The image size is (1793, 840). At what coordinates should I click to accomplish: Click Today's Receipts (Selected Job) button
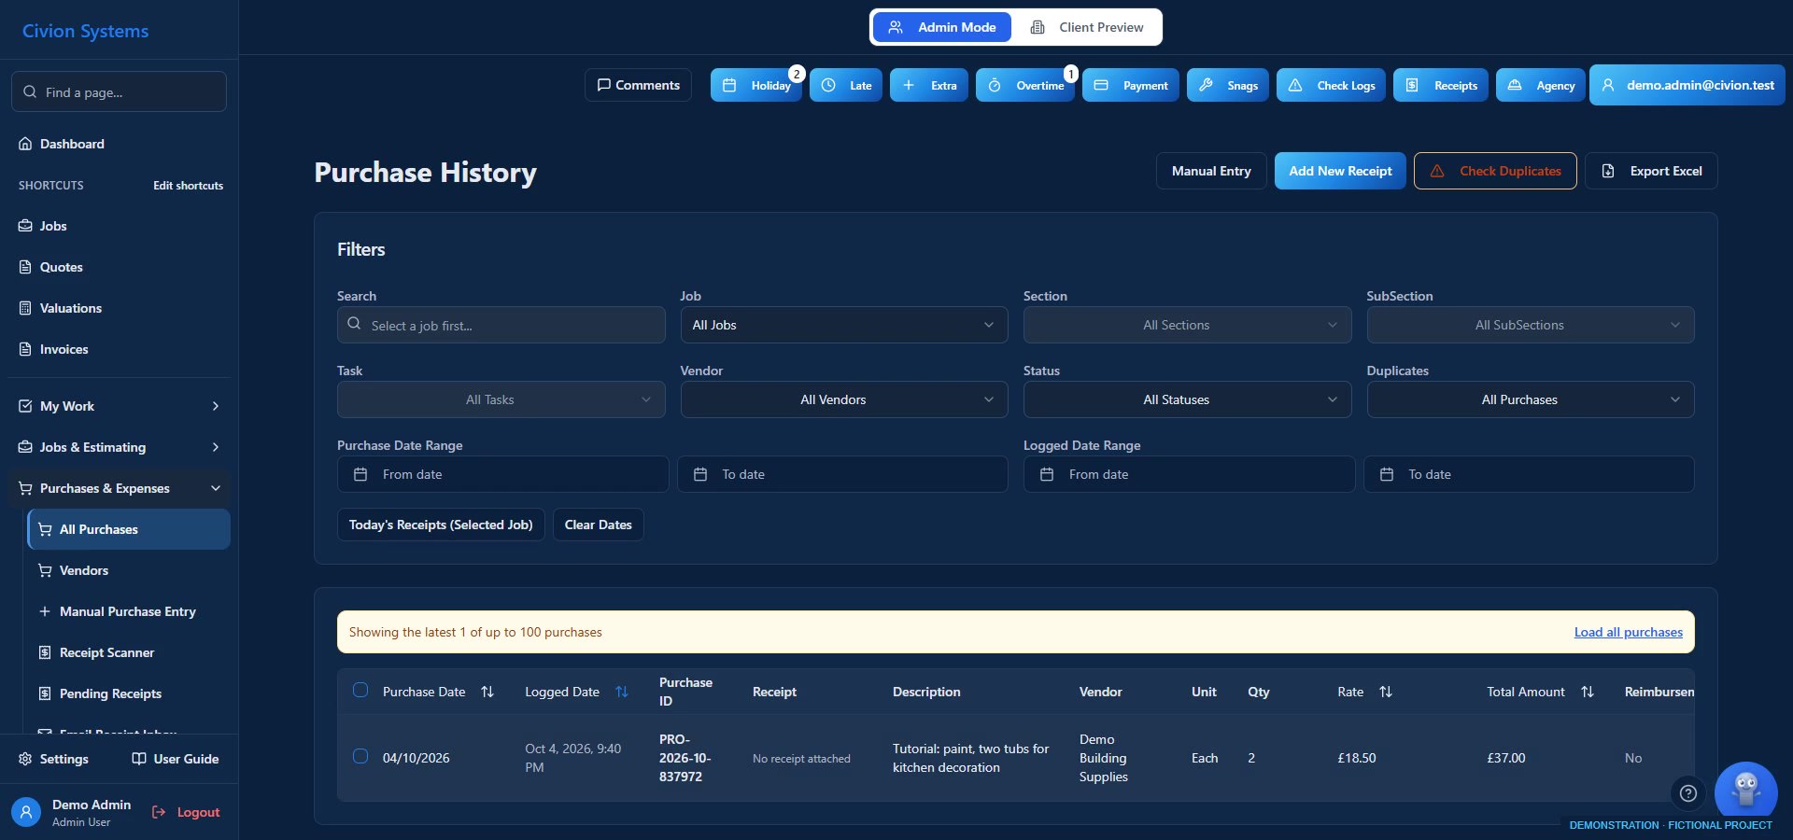[441, 525]
